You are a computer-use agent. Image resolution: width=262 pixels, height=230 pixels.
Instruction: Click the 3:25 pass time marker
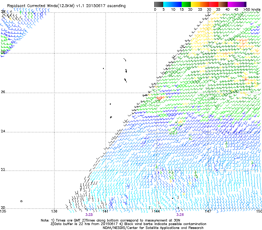coord(89,215)
